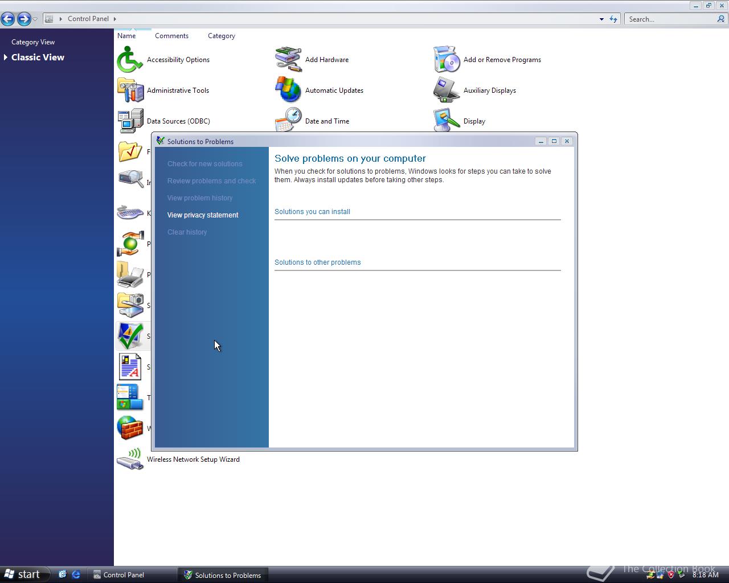
Task: Sort by Comments column header
Action: pos(171,36)
